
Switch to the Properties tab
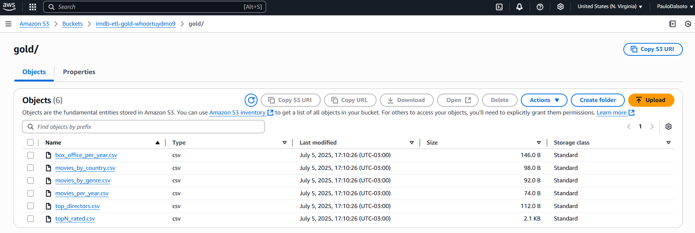pyautogui.click(x=79, y=72)
